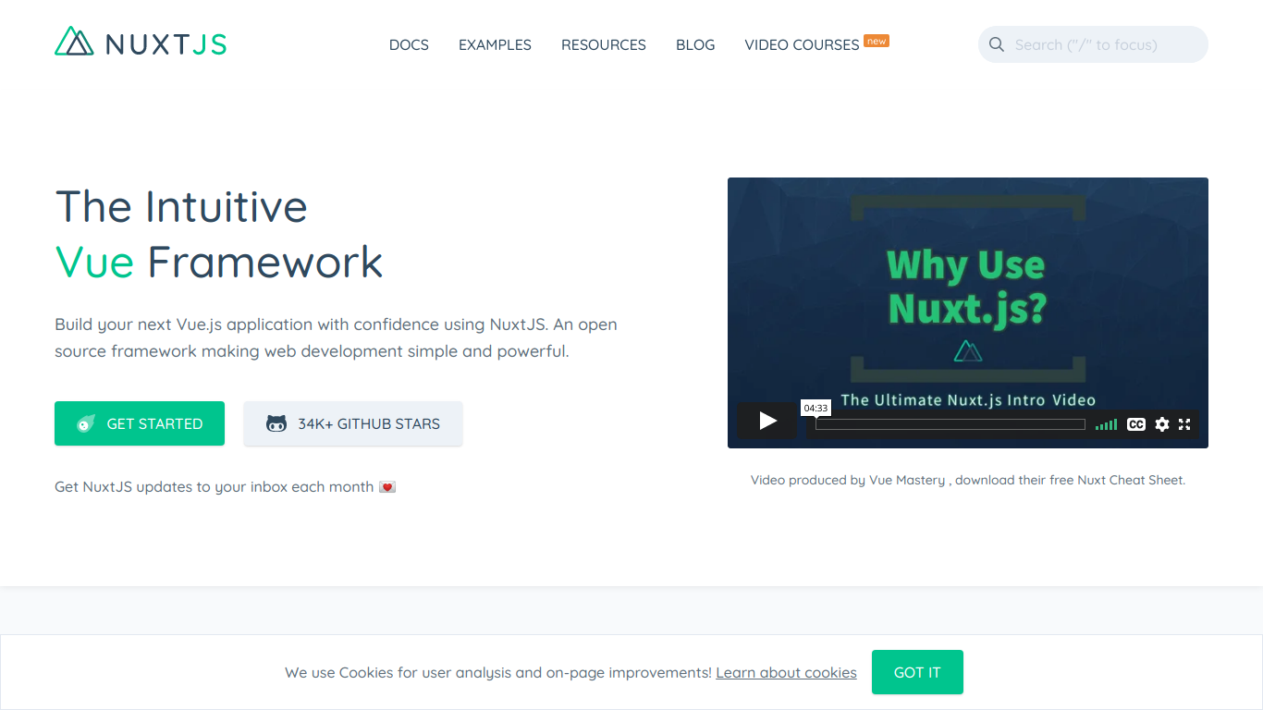
Task: Click the GitHub octocat icon
Action: pyautogui.click(x=276, y=423)
